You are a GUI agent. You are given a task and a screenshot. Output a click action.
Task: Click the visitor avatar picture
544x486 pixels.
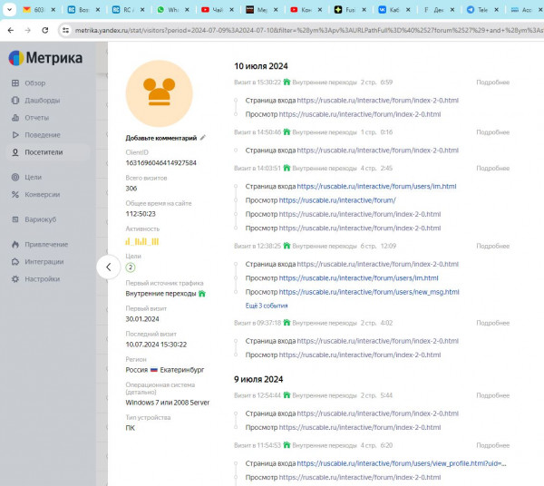pyautogui.click(x=160, y=94)
